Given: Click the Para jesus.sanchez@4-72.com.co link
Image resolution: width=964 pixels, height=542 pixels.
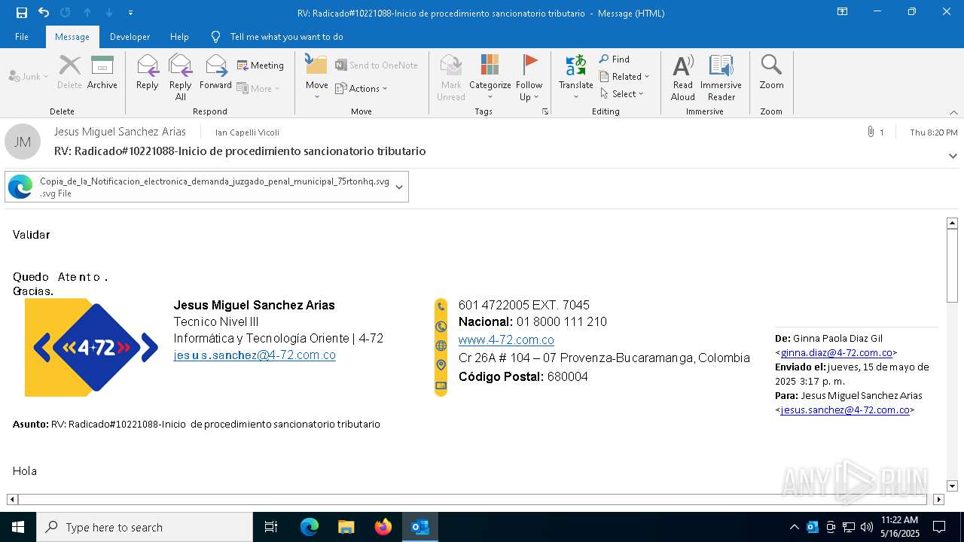Looking at the screenshot, I should [845, 410].
